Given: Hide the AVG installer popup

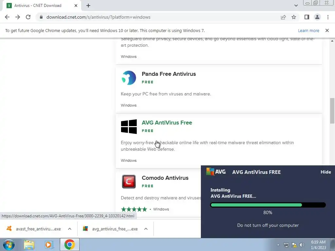Looking at the screenshot, I should point(326,172).
